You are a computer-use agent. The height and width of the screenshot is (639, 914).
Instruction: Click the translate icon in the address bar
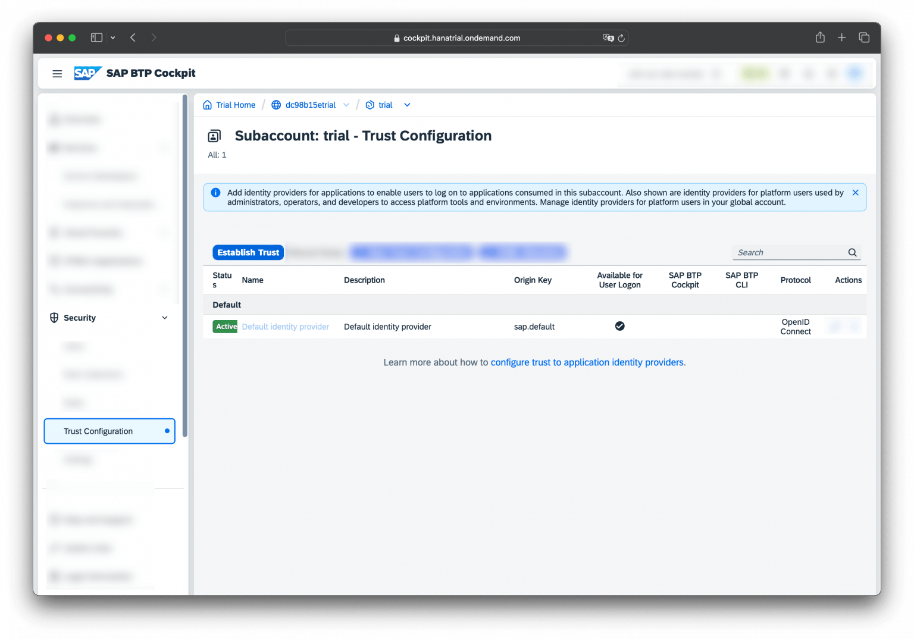pyautogui.click(x=608, y=37)
